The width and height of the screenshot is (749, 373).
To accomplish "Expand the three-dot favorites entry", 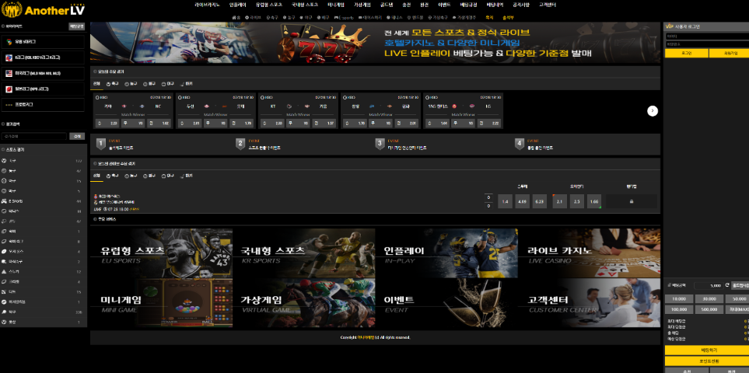I will [43, 104].
